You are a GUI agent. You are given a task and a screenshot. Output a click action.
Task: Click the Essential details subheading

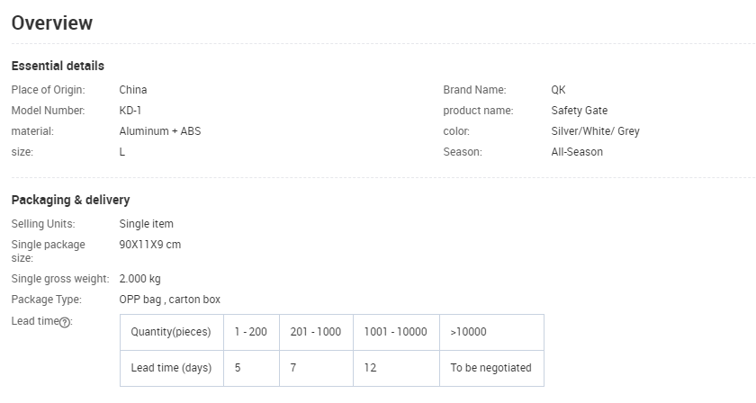[58, 66]
